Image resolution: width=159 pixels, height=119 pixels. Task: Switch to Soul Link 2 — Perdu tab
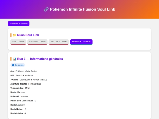(x=59, y=42)
